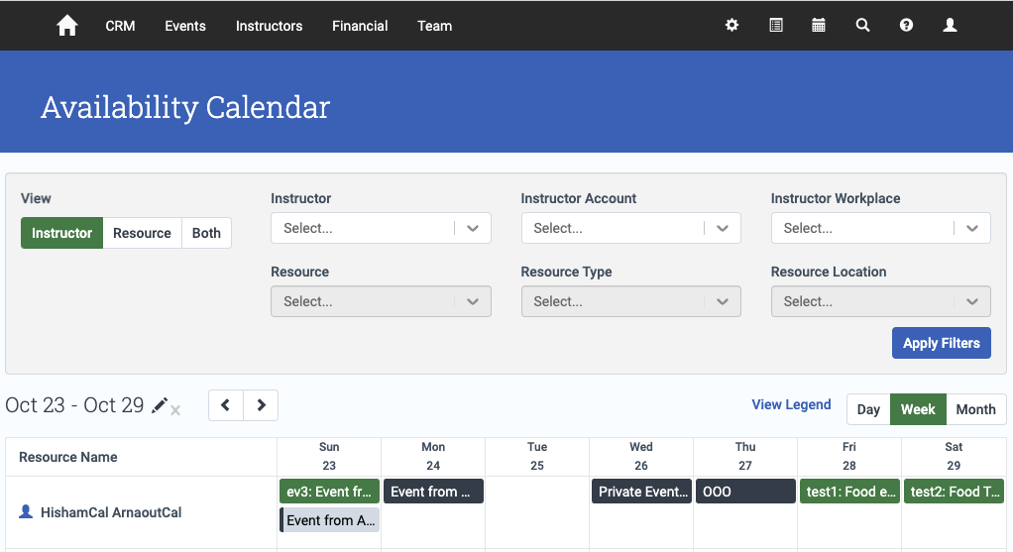
Task: Open test2: Food event on Saturday
Action: (x=954, y=492)
